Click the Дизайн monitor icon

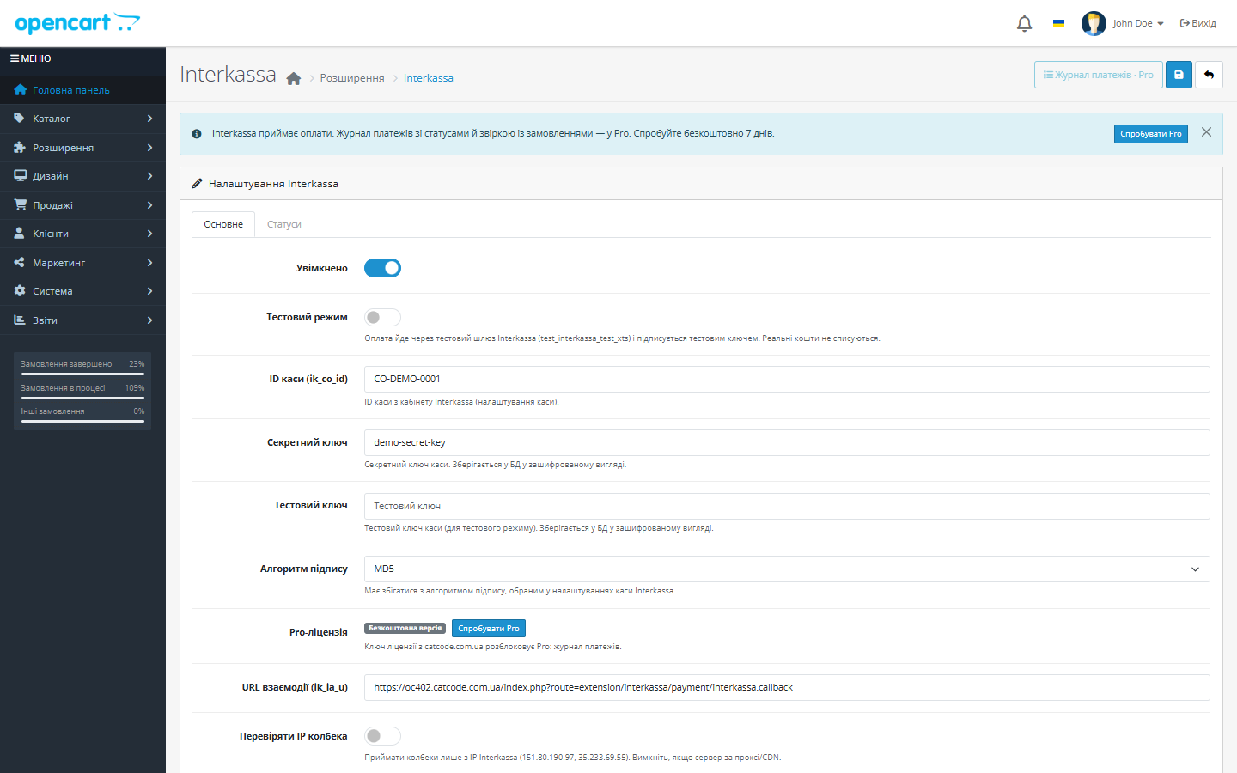(x=20, y=176)
